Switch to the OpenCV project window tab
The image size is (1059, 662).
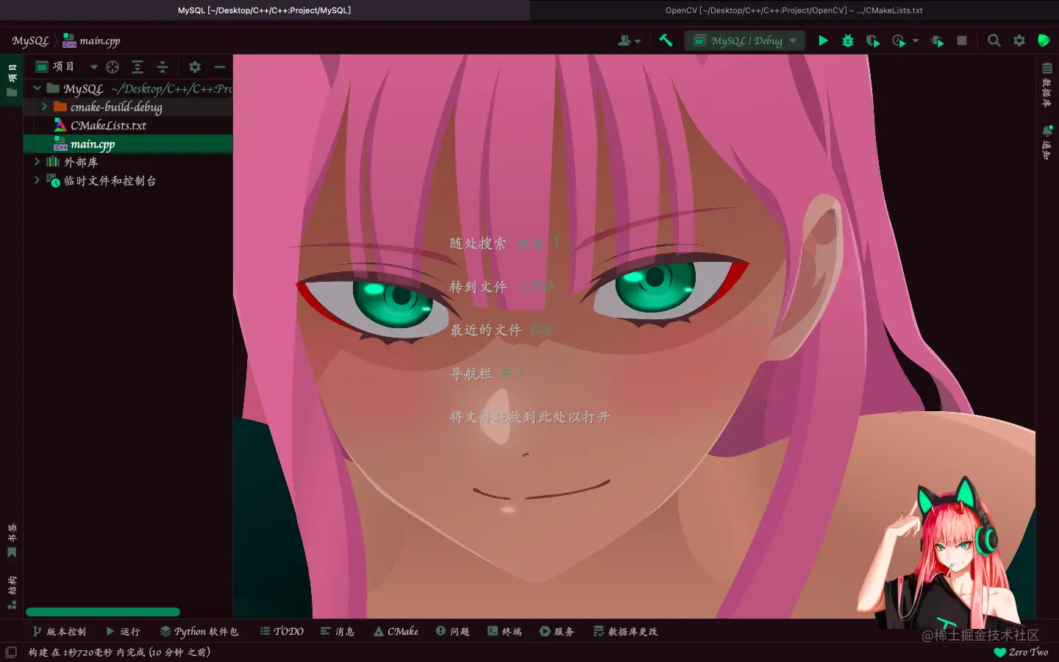[x=794, y=10]
